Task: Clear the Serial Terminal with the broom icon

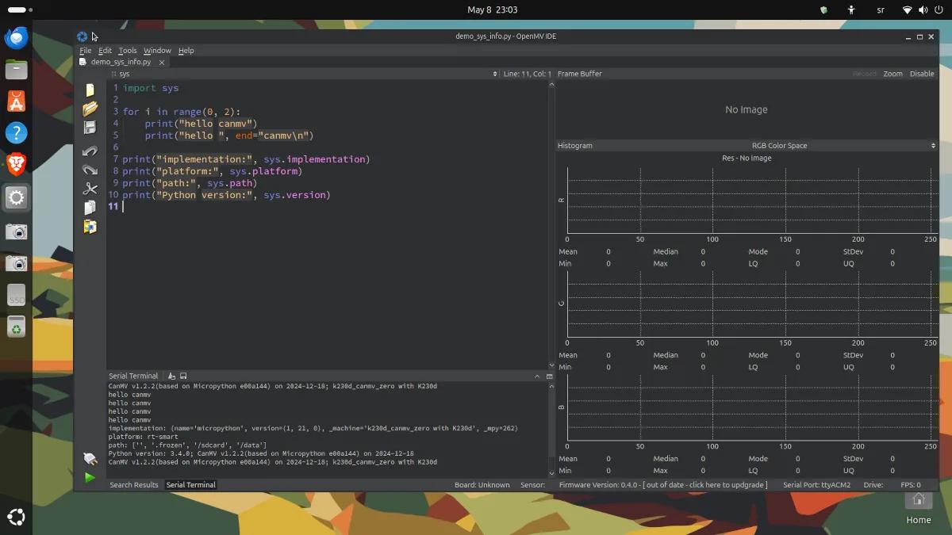Action: click(x=172, y=376)
